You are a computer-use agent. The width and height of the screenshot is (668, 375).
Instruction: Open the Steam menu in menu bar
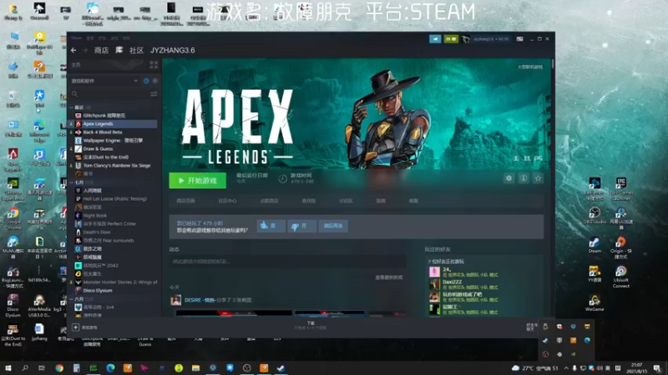pos(76,37)
